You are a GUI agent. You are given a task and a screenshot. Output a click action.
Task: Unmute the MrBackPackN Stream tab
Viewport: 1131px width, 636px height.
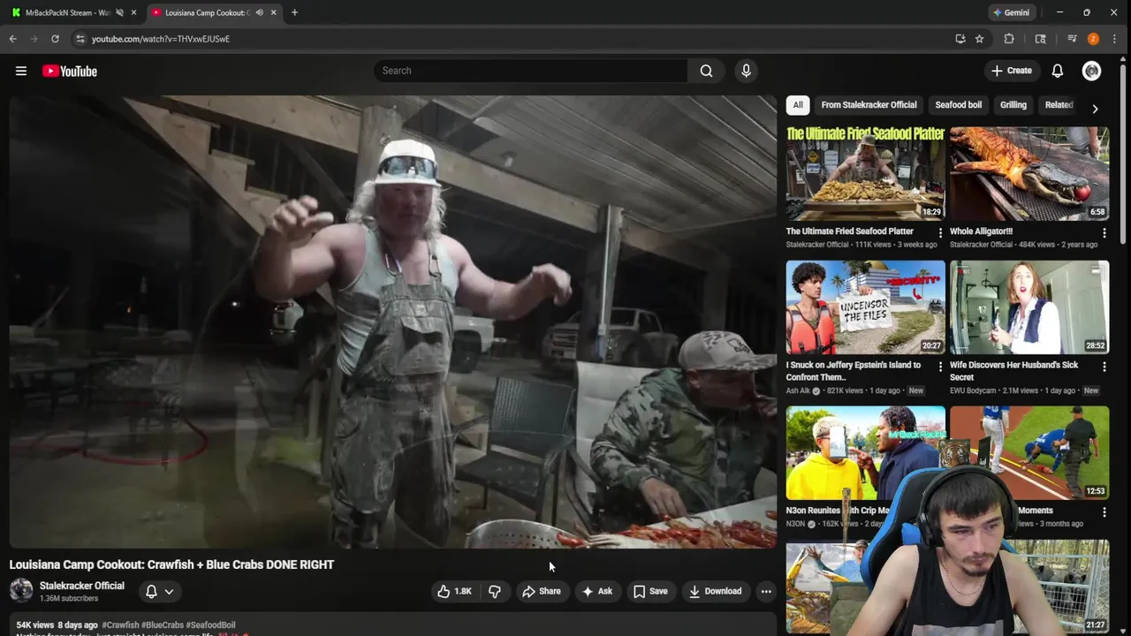[119, 12]
